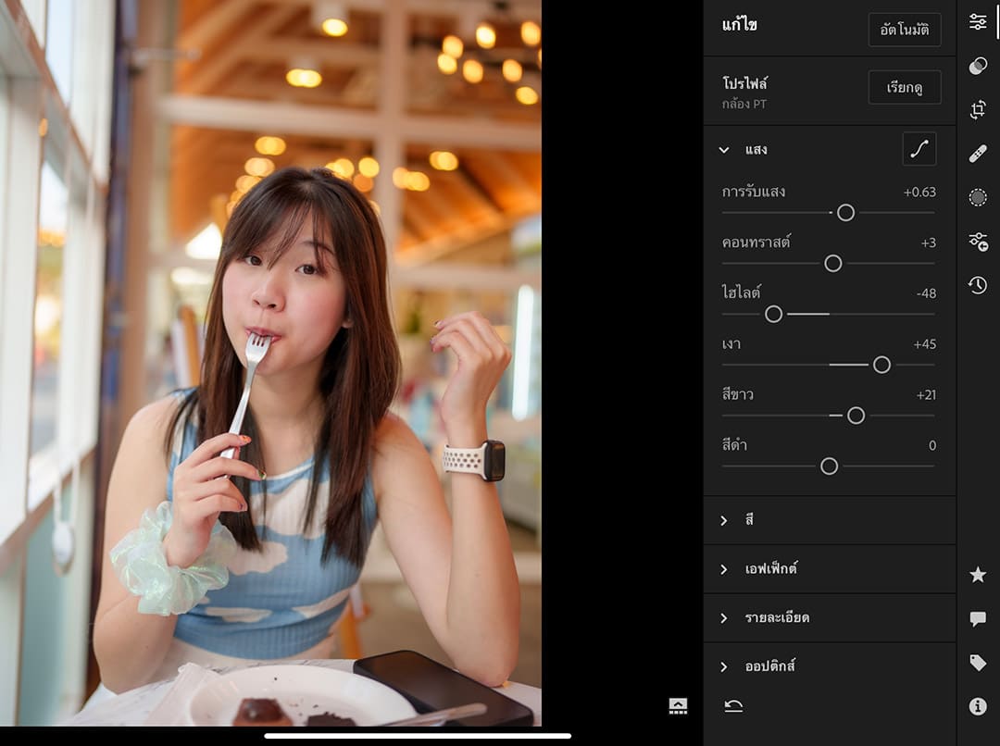Click the กล้อง PT profile name
This screenshot has height=746, width=1000.
click(744, 104)
